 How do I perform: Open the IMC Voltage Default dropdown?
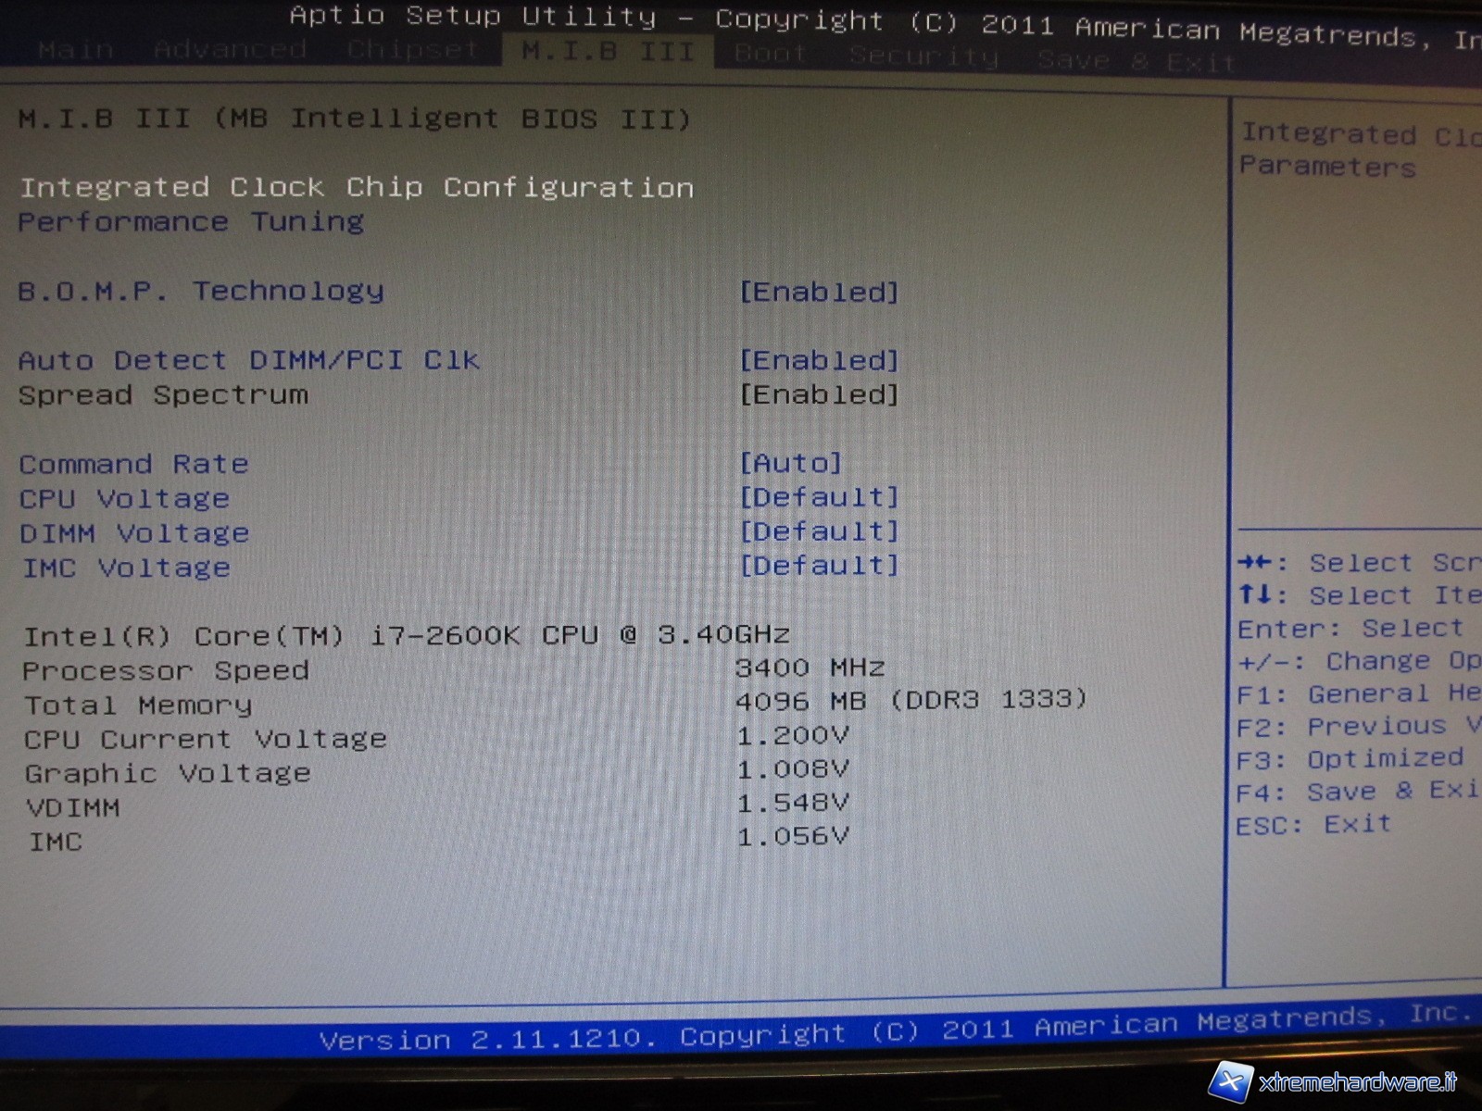click(x=819, y=566)
